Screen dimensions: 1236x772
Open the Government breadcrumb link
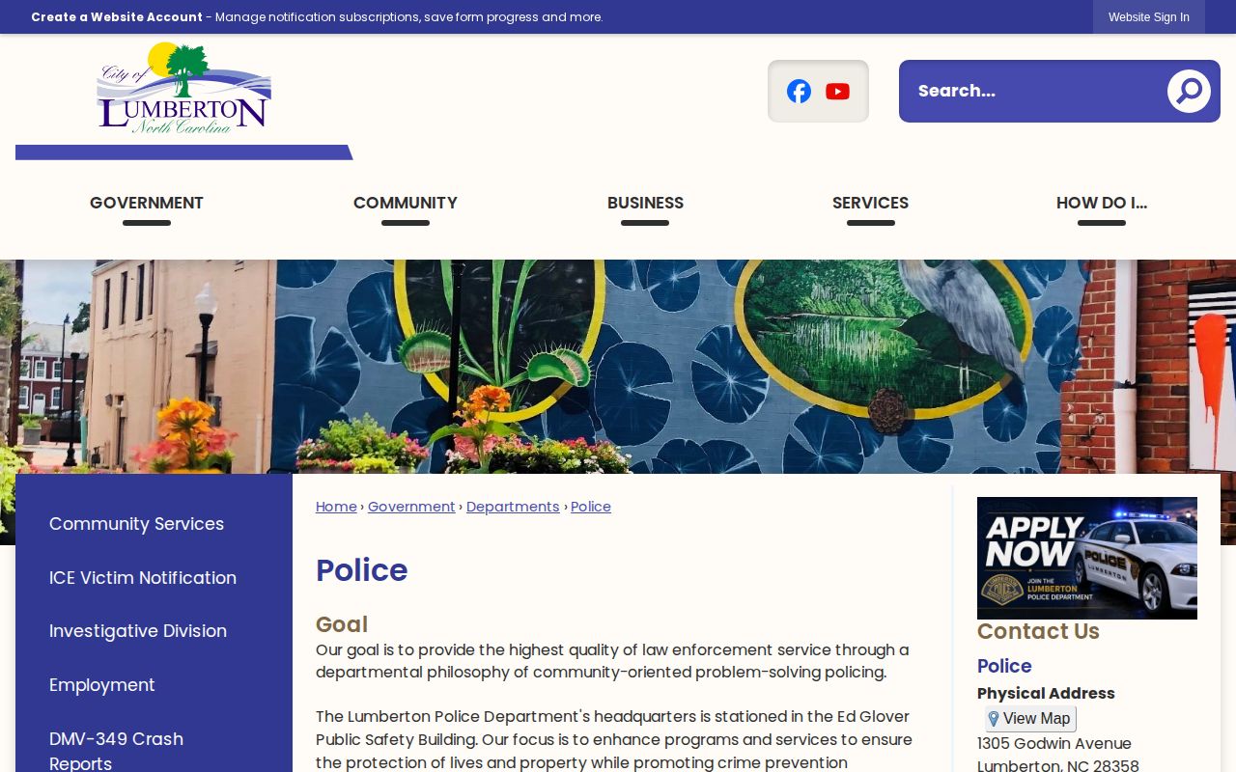coord(411,507)
